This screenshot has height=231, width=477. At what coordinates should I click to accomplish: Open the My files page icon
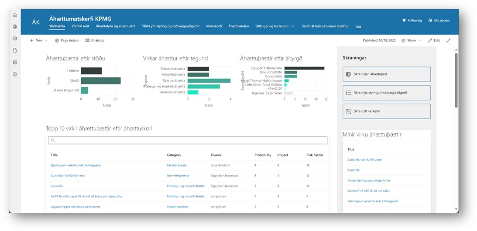pos(15,50)
